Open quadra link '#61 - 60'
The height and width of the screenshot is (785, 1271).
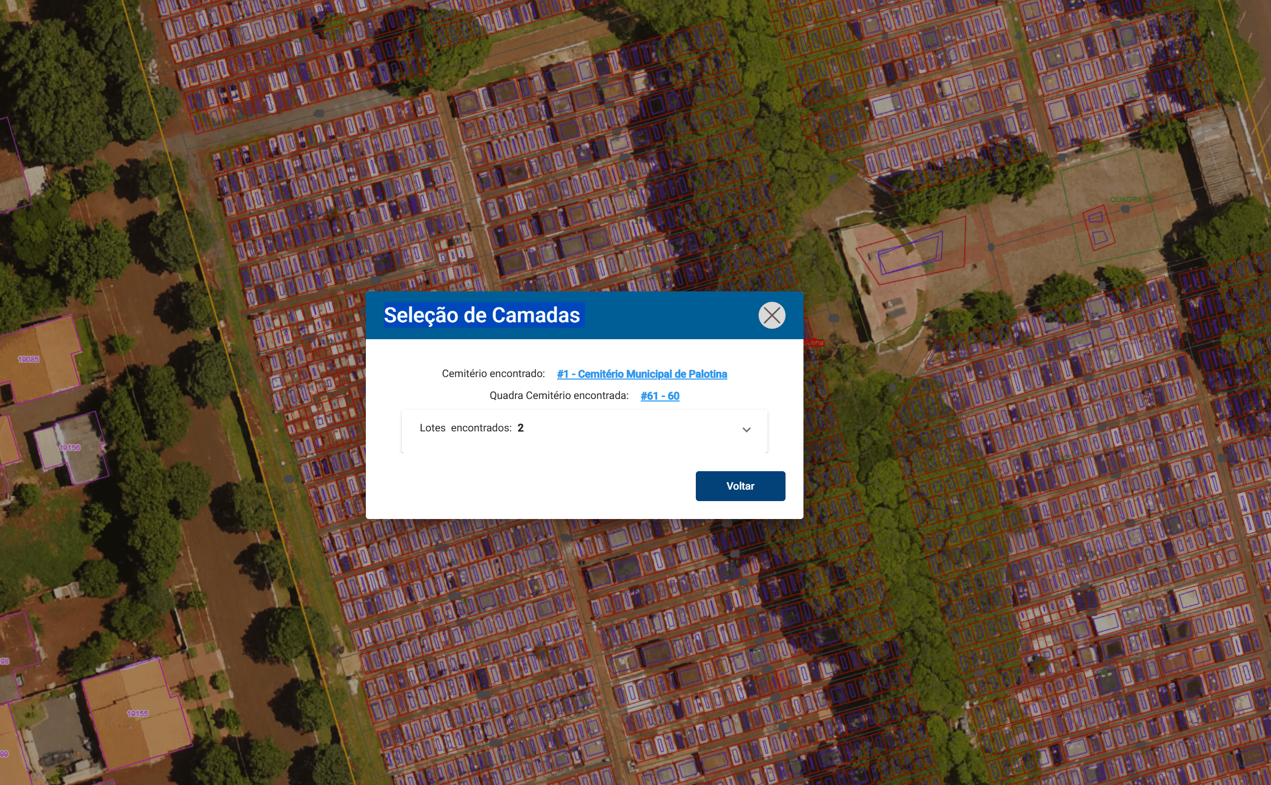point(660,395)
